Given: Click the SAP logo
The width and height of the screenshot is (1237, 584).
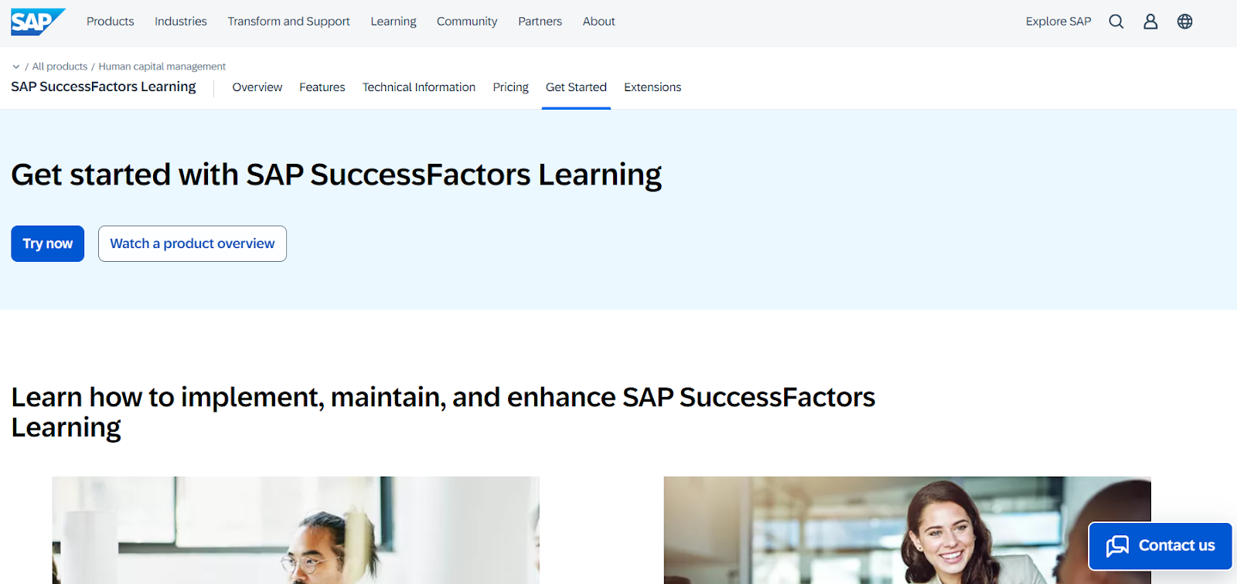Looking at the screenshot, I should tap(36, 21).
